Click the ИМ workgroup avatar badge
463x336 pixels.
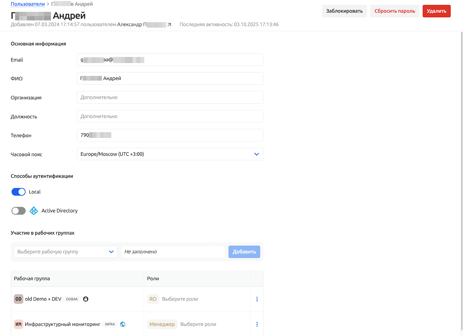pos(19,324)
